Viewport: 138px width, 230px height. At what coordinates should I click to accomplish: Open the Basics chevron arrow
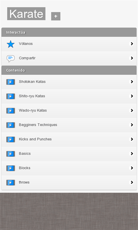click(131, 154)
